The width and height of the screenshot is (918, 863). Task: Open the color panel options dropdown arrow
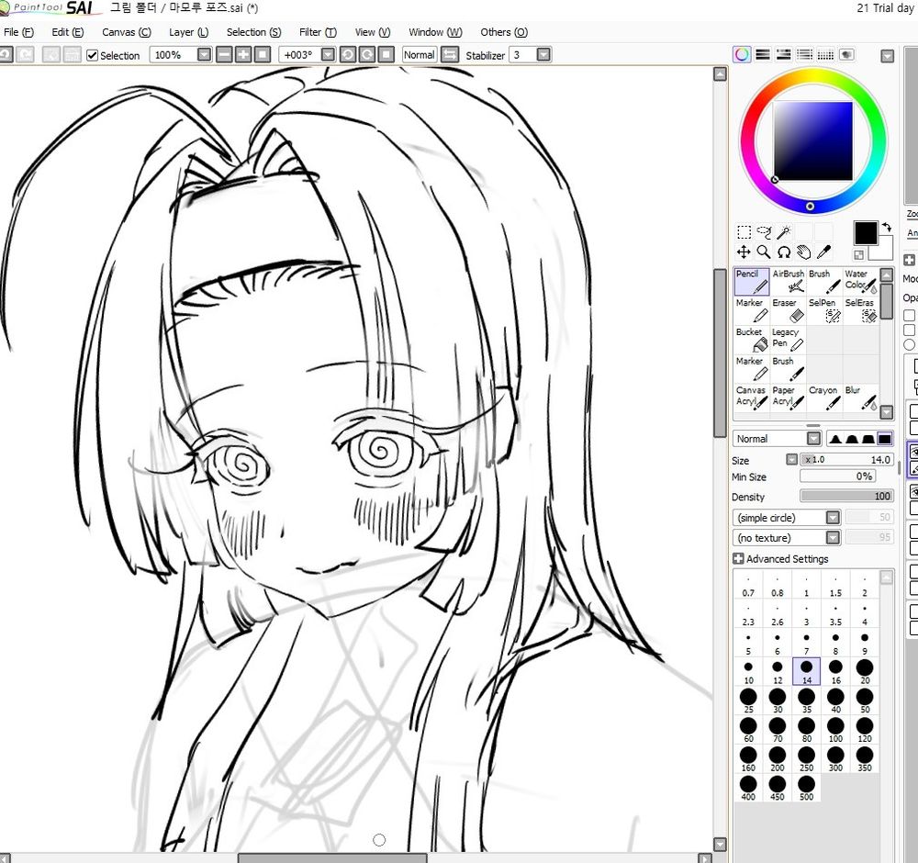pyautogui.click(x=888, y=56)
